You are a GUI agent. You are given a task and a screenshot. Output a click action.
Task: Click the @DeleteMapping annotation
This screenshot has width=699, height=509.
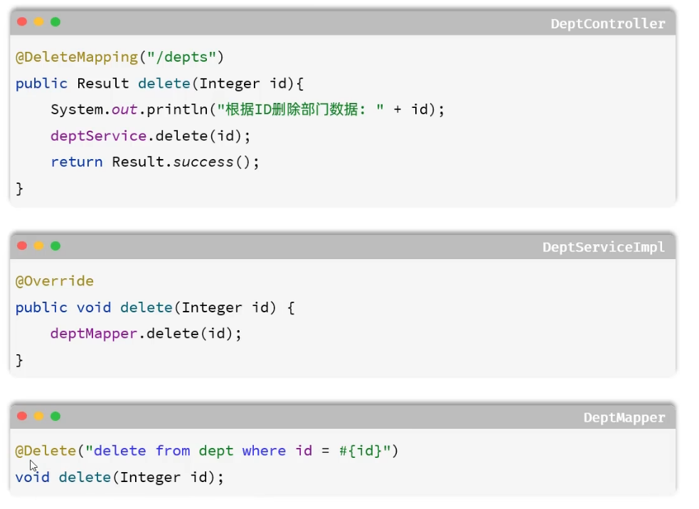[77, 58]
